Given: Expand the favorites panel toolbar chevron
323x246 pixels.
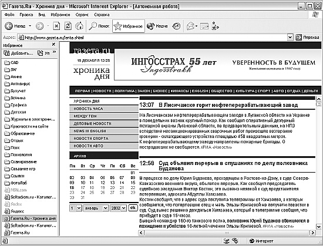Looking at the screenshot, I should point(54,52).
